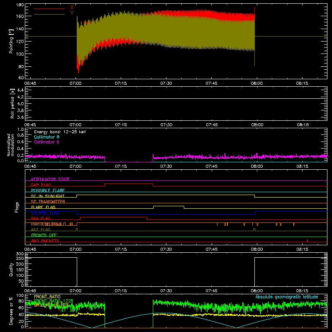Click the "Pointing" y-axis title

11,41
